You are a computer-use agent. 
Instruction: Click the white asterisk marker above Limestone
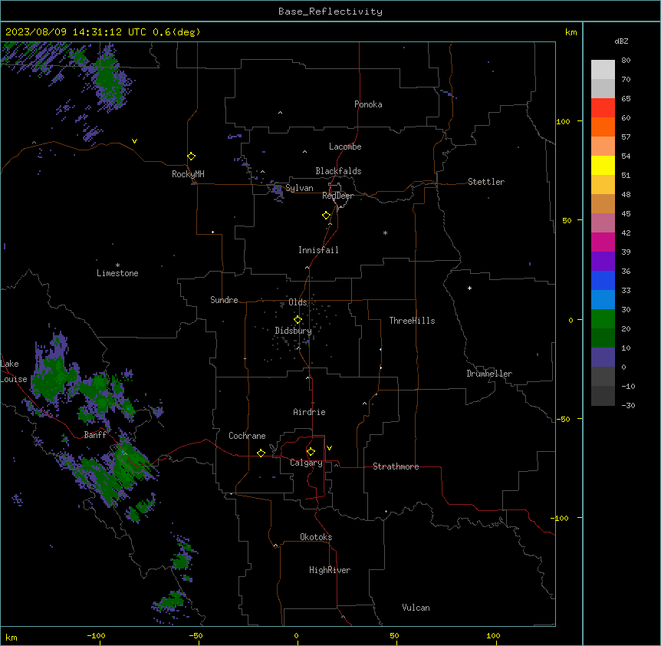[117, 265]
